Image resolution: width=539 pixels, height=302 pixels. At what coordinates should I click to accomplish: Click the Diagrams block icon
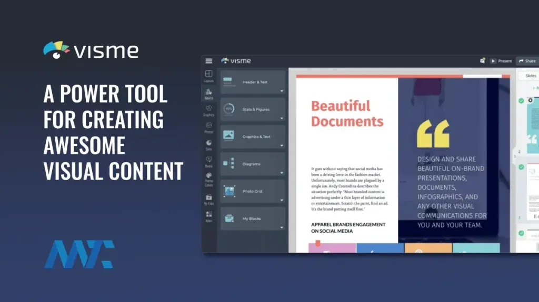coord(228,163)
